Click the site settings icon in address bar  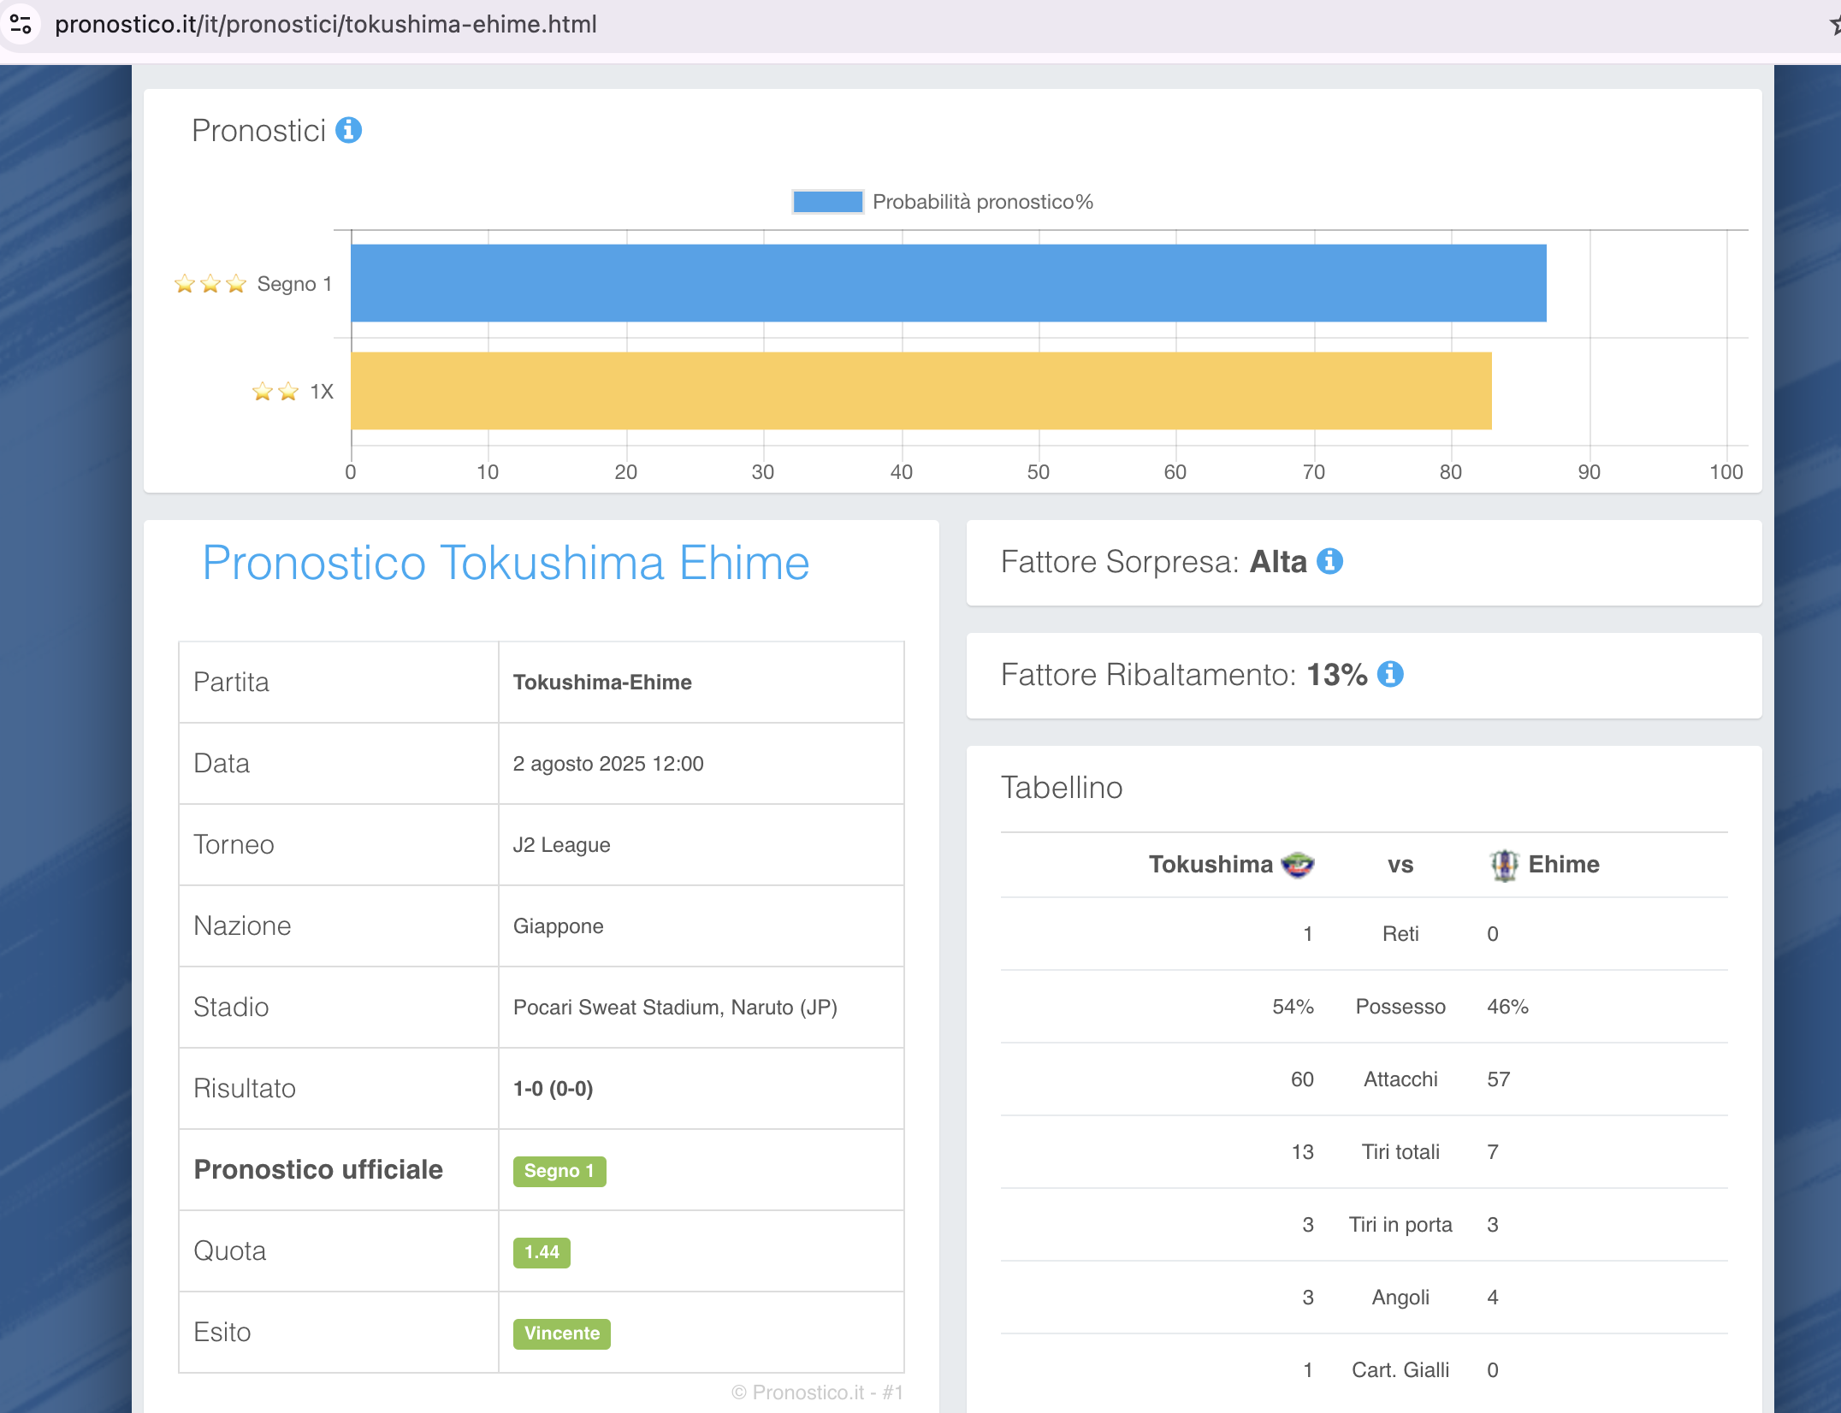pyautogui.click(x=21, y=24)
